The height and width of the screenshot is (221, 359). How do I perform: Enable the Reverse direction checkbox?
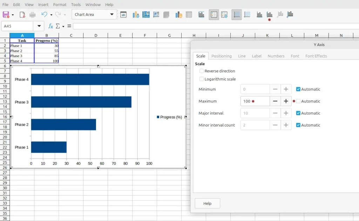(202, 71)
